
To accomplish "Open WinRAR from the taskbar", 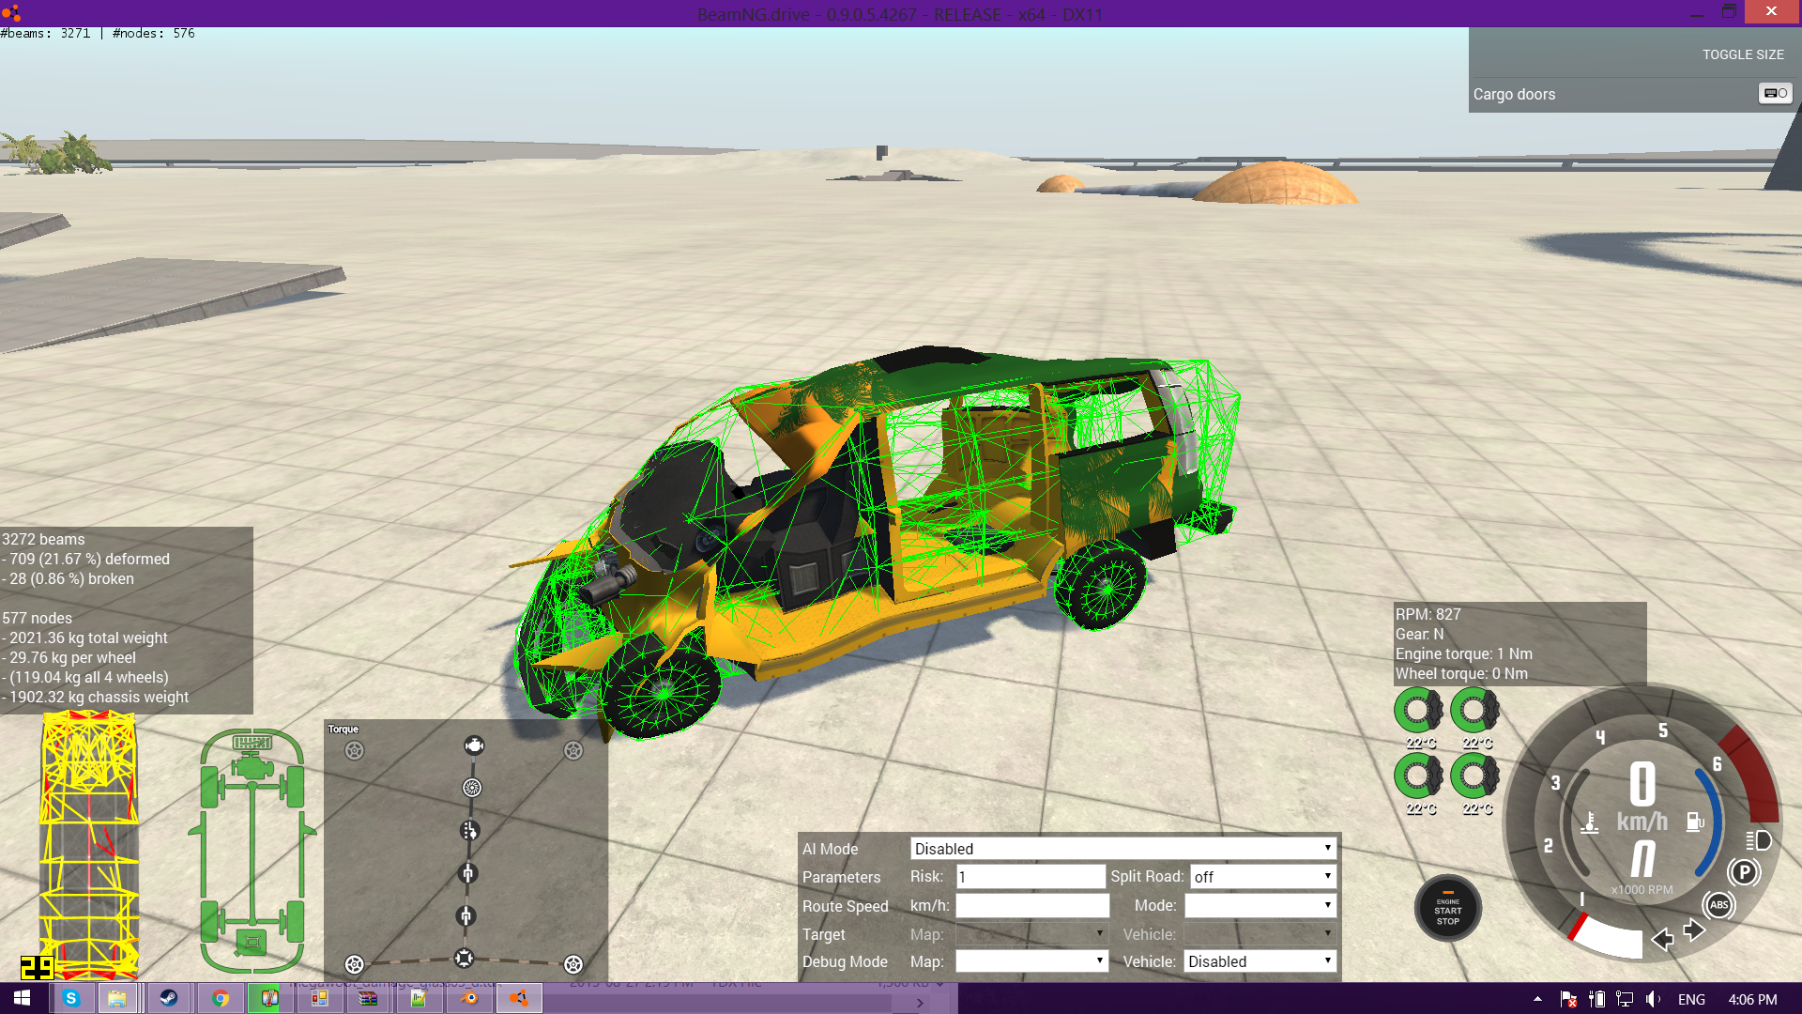I will point(368,998).
